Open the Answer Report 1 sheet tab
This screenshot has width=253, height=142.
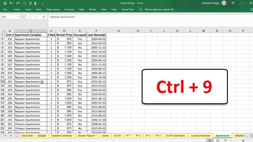pos(87,136)
